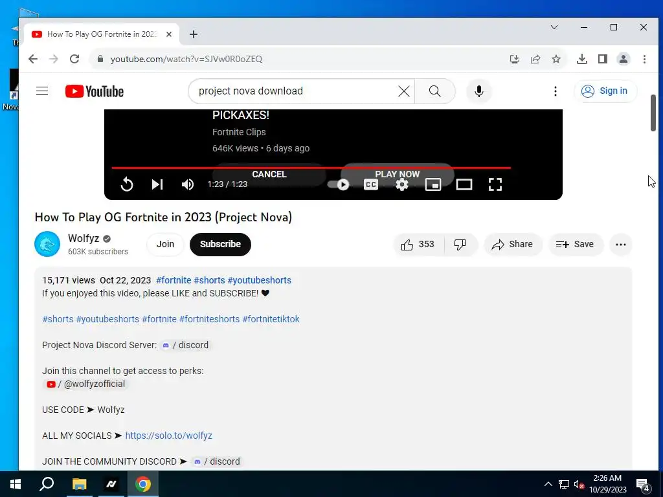Open a new tab with plus
Viewport: 663px width, 497px height.
point(193,34)
